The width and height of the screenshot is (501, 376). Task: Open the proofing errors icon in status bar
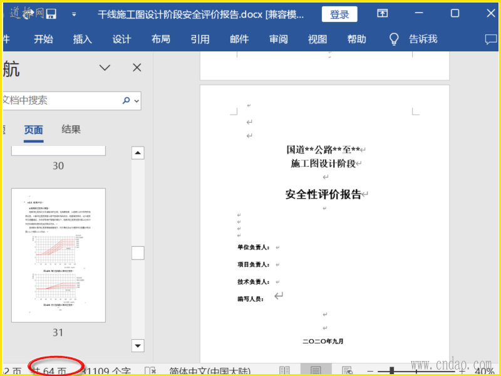coord(150,372)
